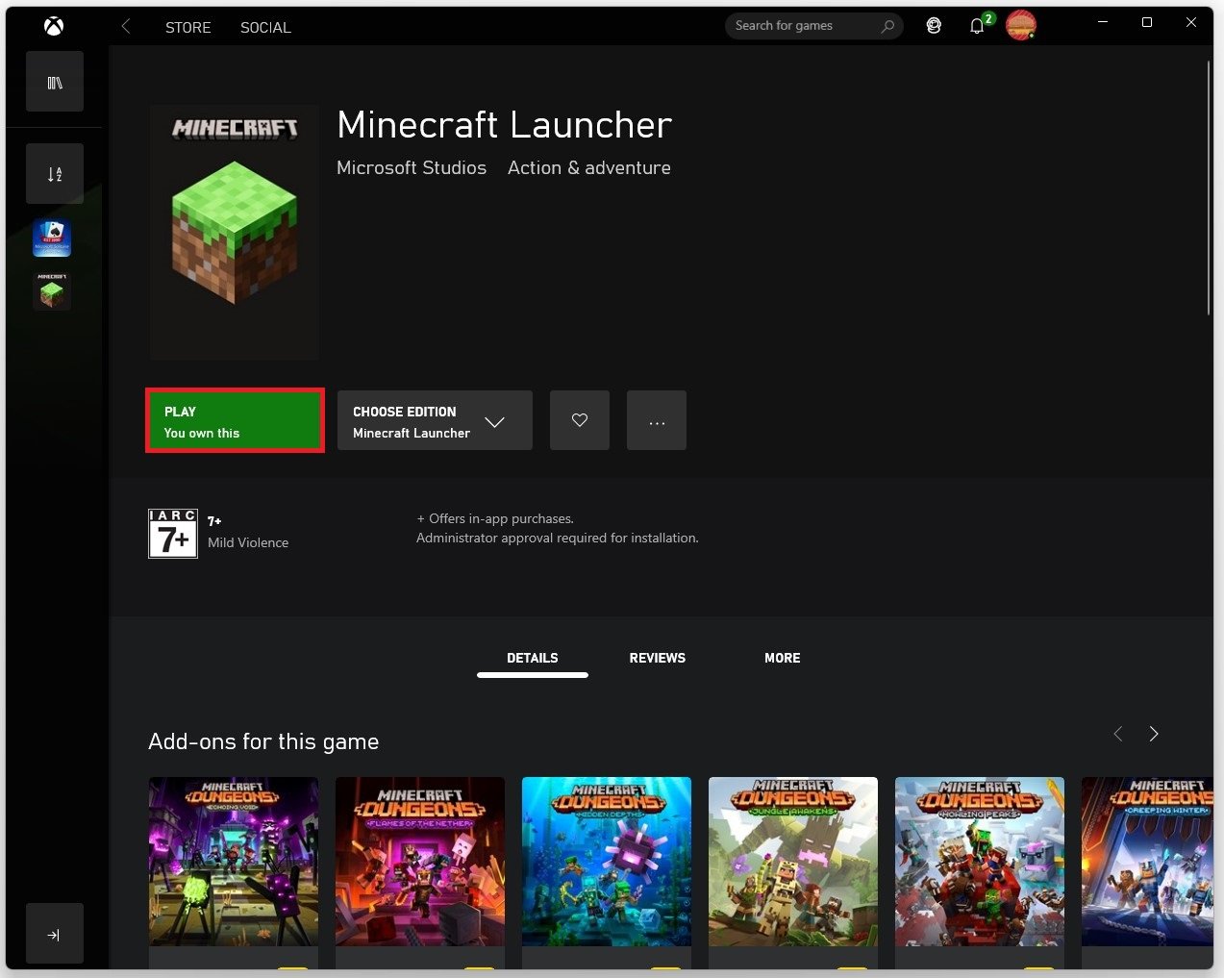Viewport: 1224px width, 978px height.
Task: Open Minecraft sidebar game icon
Action: [52, 290]
